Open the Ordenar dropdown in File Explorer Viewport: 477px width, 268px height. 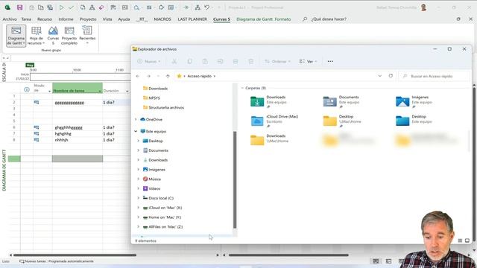click(x=278, y=61)
